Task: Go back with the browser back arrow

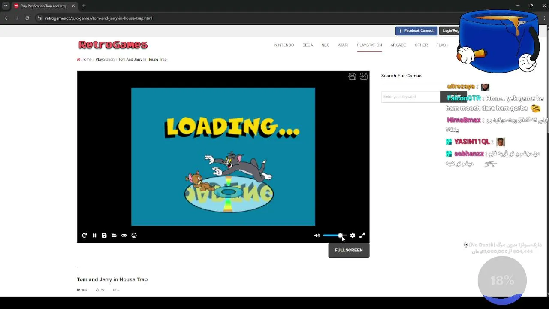Action: click(6, 18)
